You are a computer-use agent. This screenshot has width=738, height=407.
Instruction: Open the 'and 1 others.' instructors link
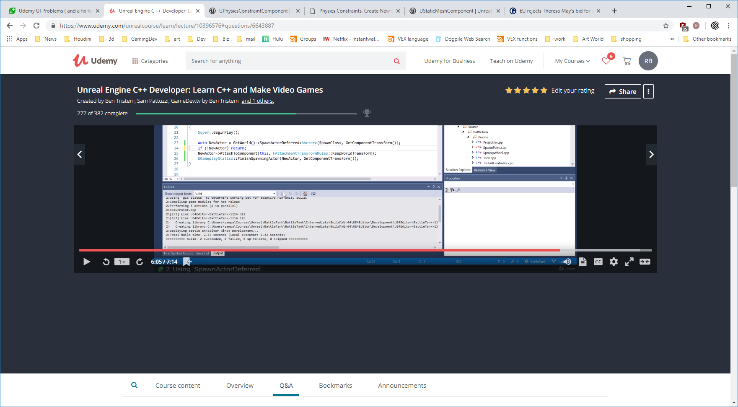[257, 101]
